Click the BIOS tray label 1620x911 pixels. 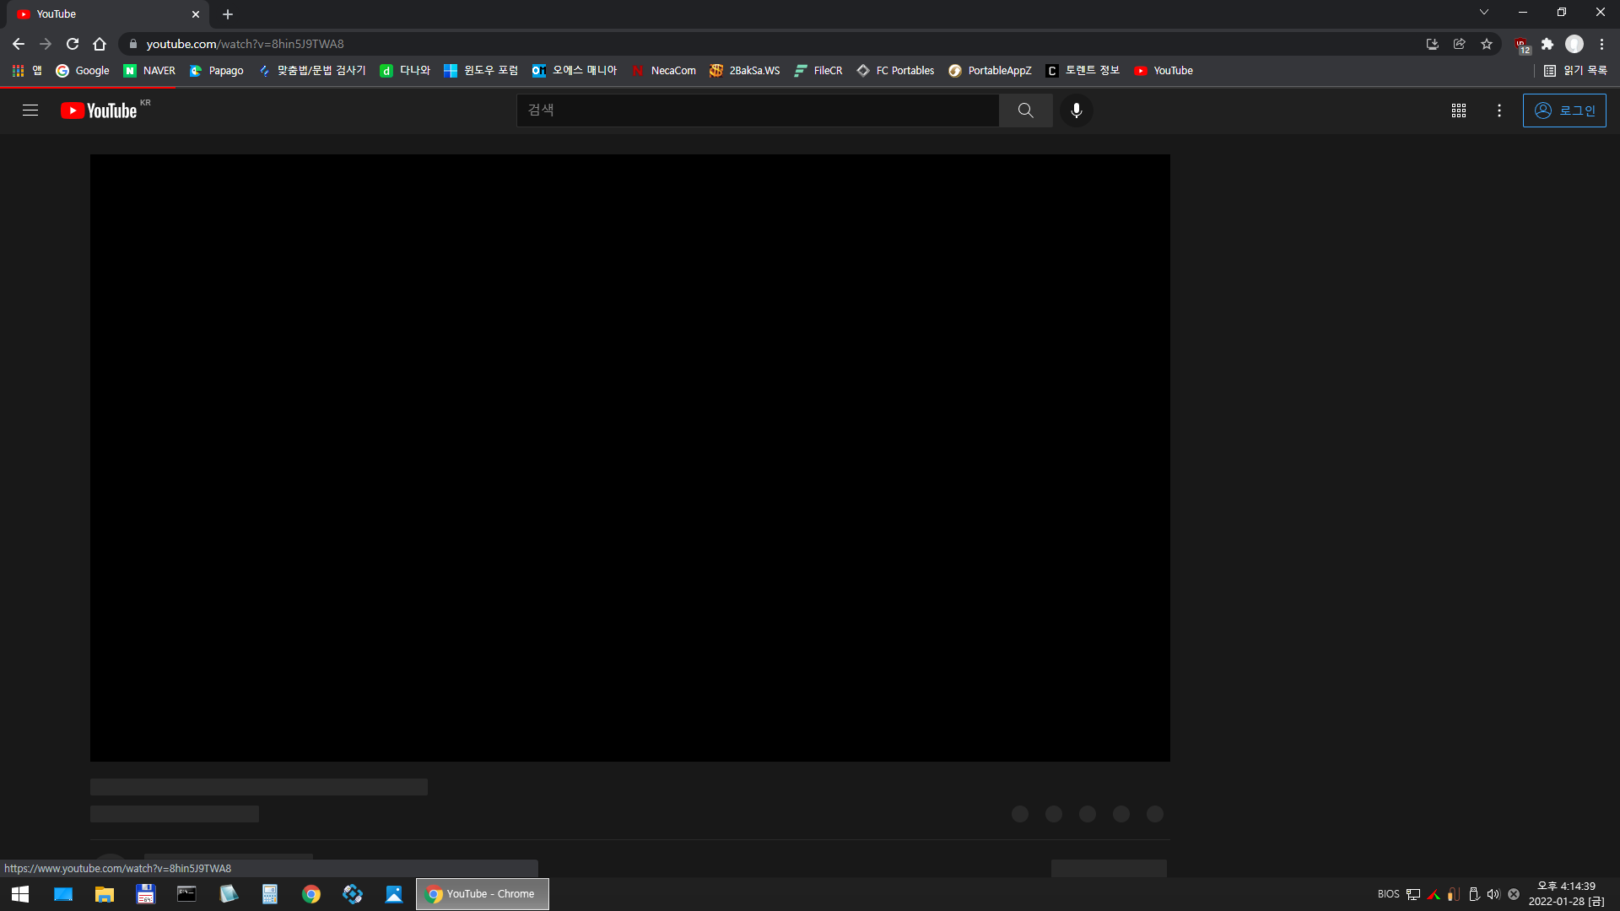1388,894
